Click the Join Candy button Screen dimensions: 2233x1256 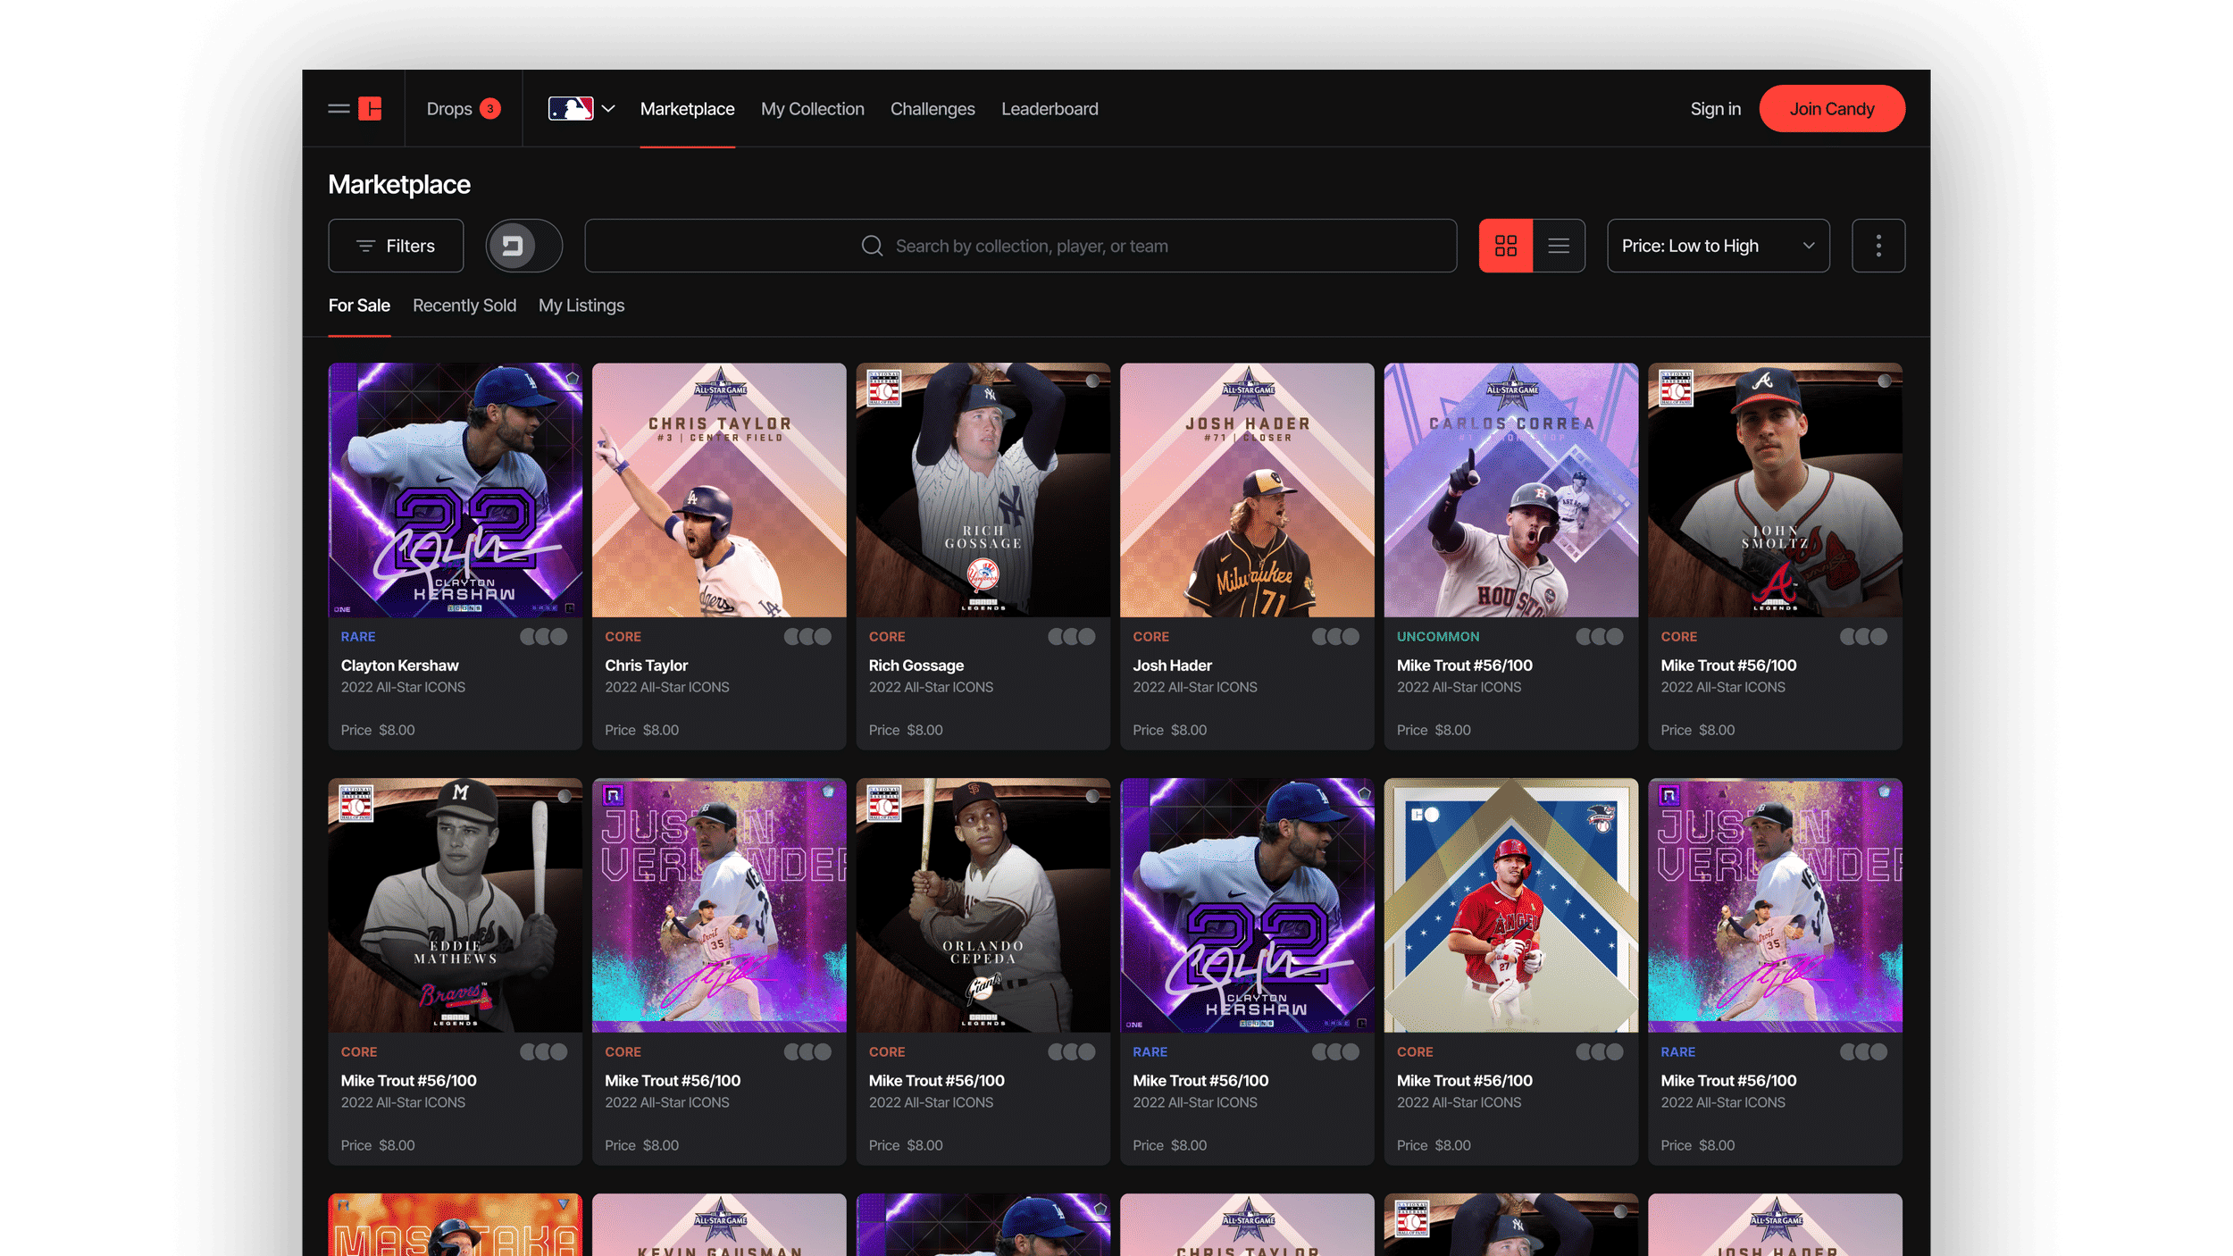[x=1831, y=109]
